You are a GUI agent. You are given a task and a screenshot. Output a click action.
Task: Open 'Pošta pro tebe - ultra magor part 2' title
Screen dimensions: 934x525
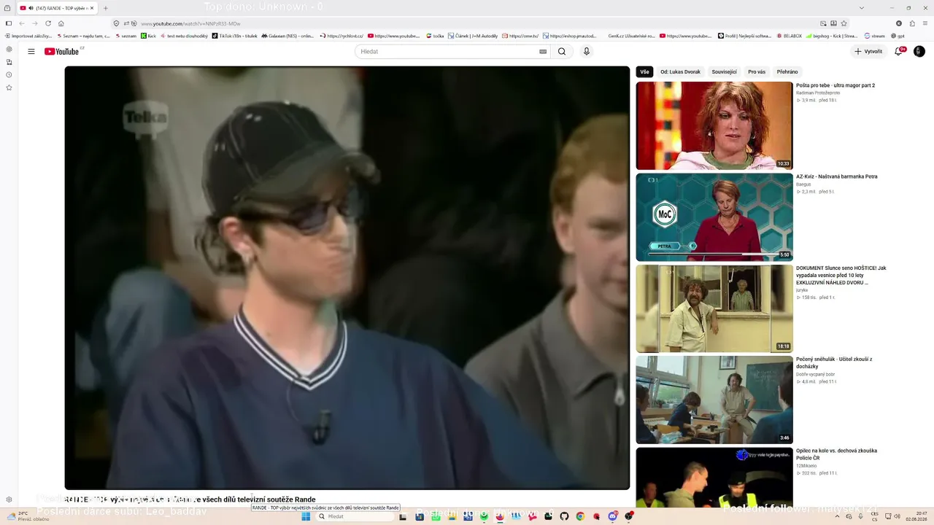coord(835,85)
